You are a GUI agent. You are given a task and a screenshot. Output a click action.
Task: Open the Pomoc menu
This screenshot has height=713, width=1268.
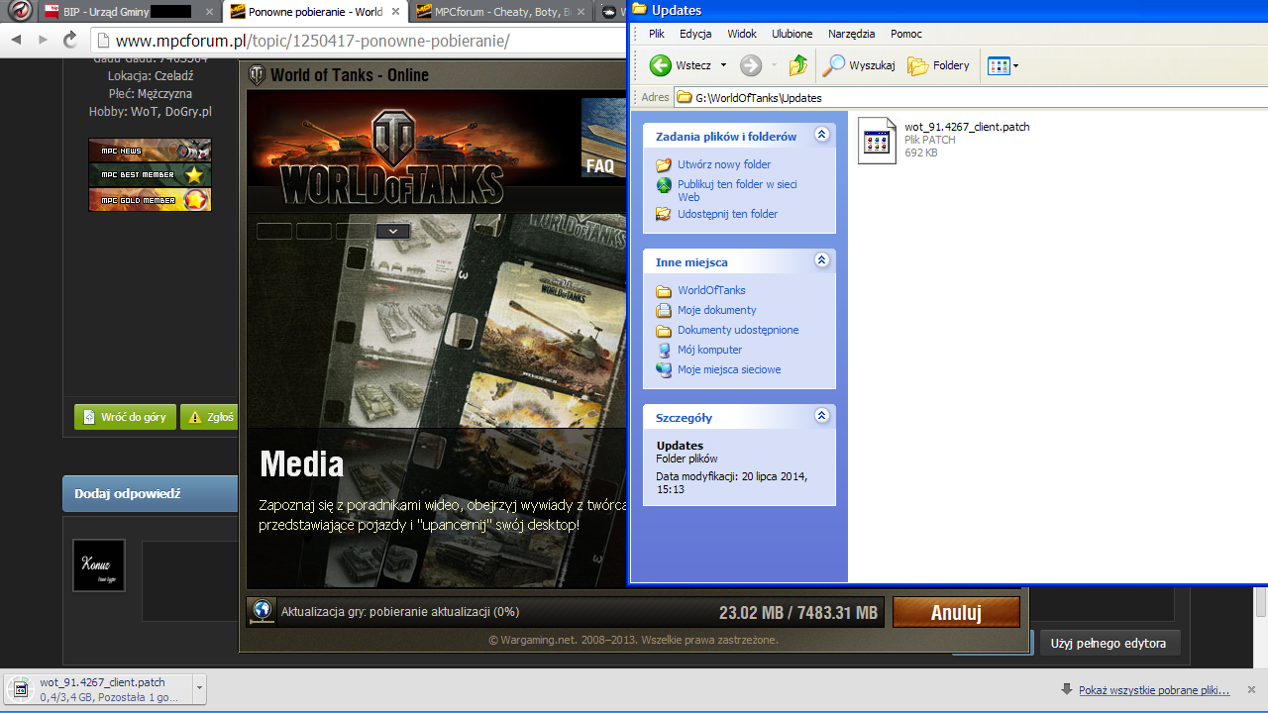point(906,34)
